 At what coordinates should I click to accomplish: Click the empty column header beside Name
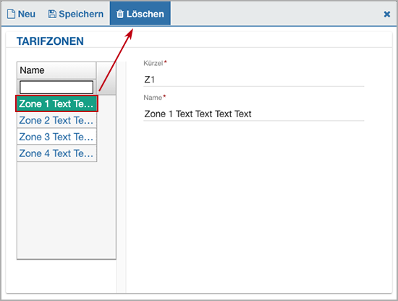(106, 78)
